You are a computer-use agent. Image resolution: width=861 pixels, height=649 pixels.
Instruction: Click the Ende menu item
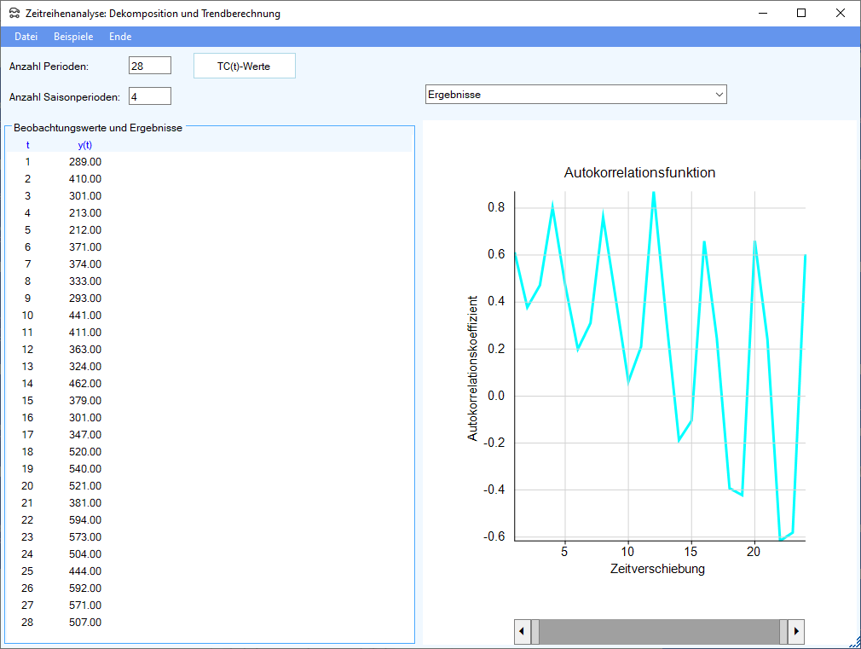(120, 37)
